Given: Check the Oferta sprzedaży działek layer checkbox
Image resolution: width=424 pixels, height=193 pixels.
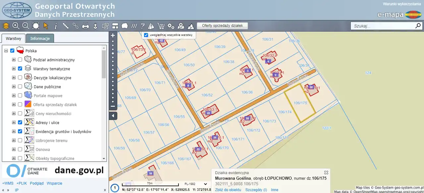Looking at the screenshot, I should tap(20, 104).
